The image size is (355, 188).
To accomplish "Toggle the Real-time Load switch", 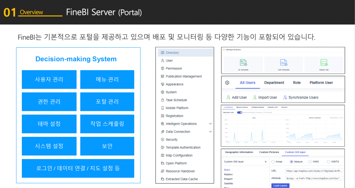I will pyautogui.click(x=239, y=113).
